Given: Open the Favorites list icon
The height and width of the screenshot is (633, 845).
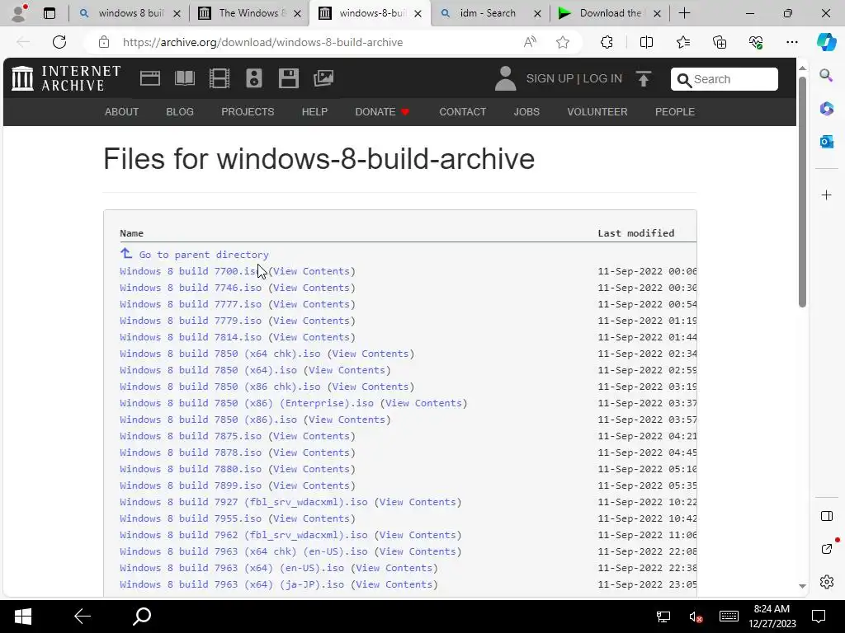Looking at the screenshot, I should click(682, 42).
